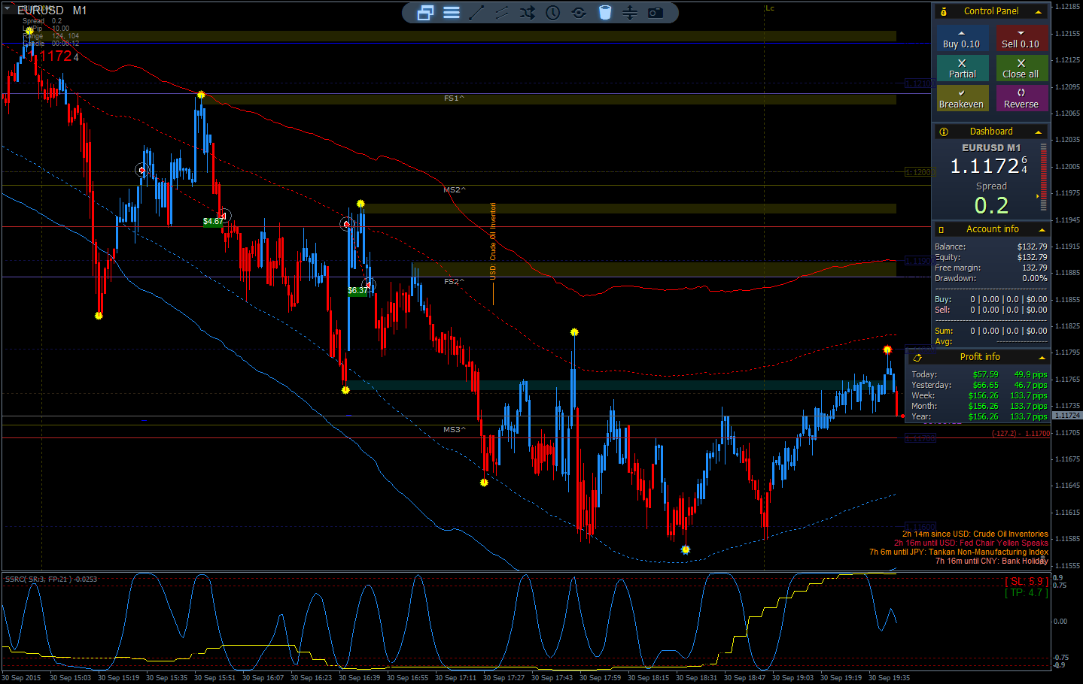1083x684 pixels.
Task: Click the red volatility meter in Dashboard
Action: pyautogui.click(x=1043, y=179)
